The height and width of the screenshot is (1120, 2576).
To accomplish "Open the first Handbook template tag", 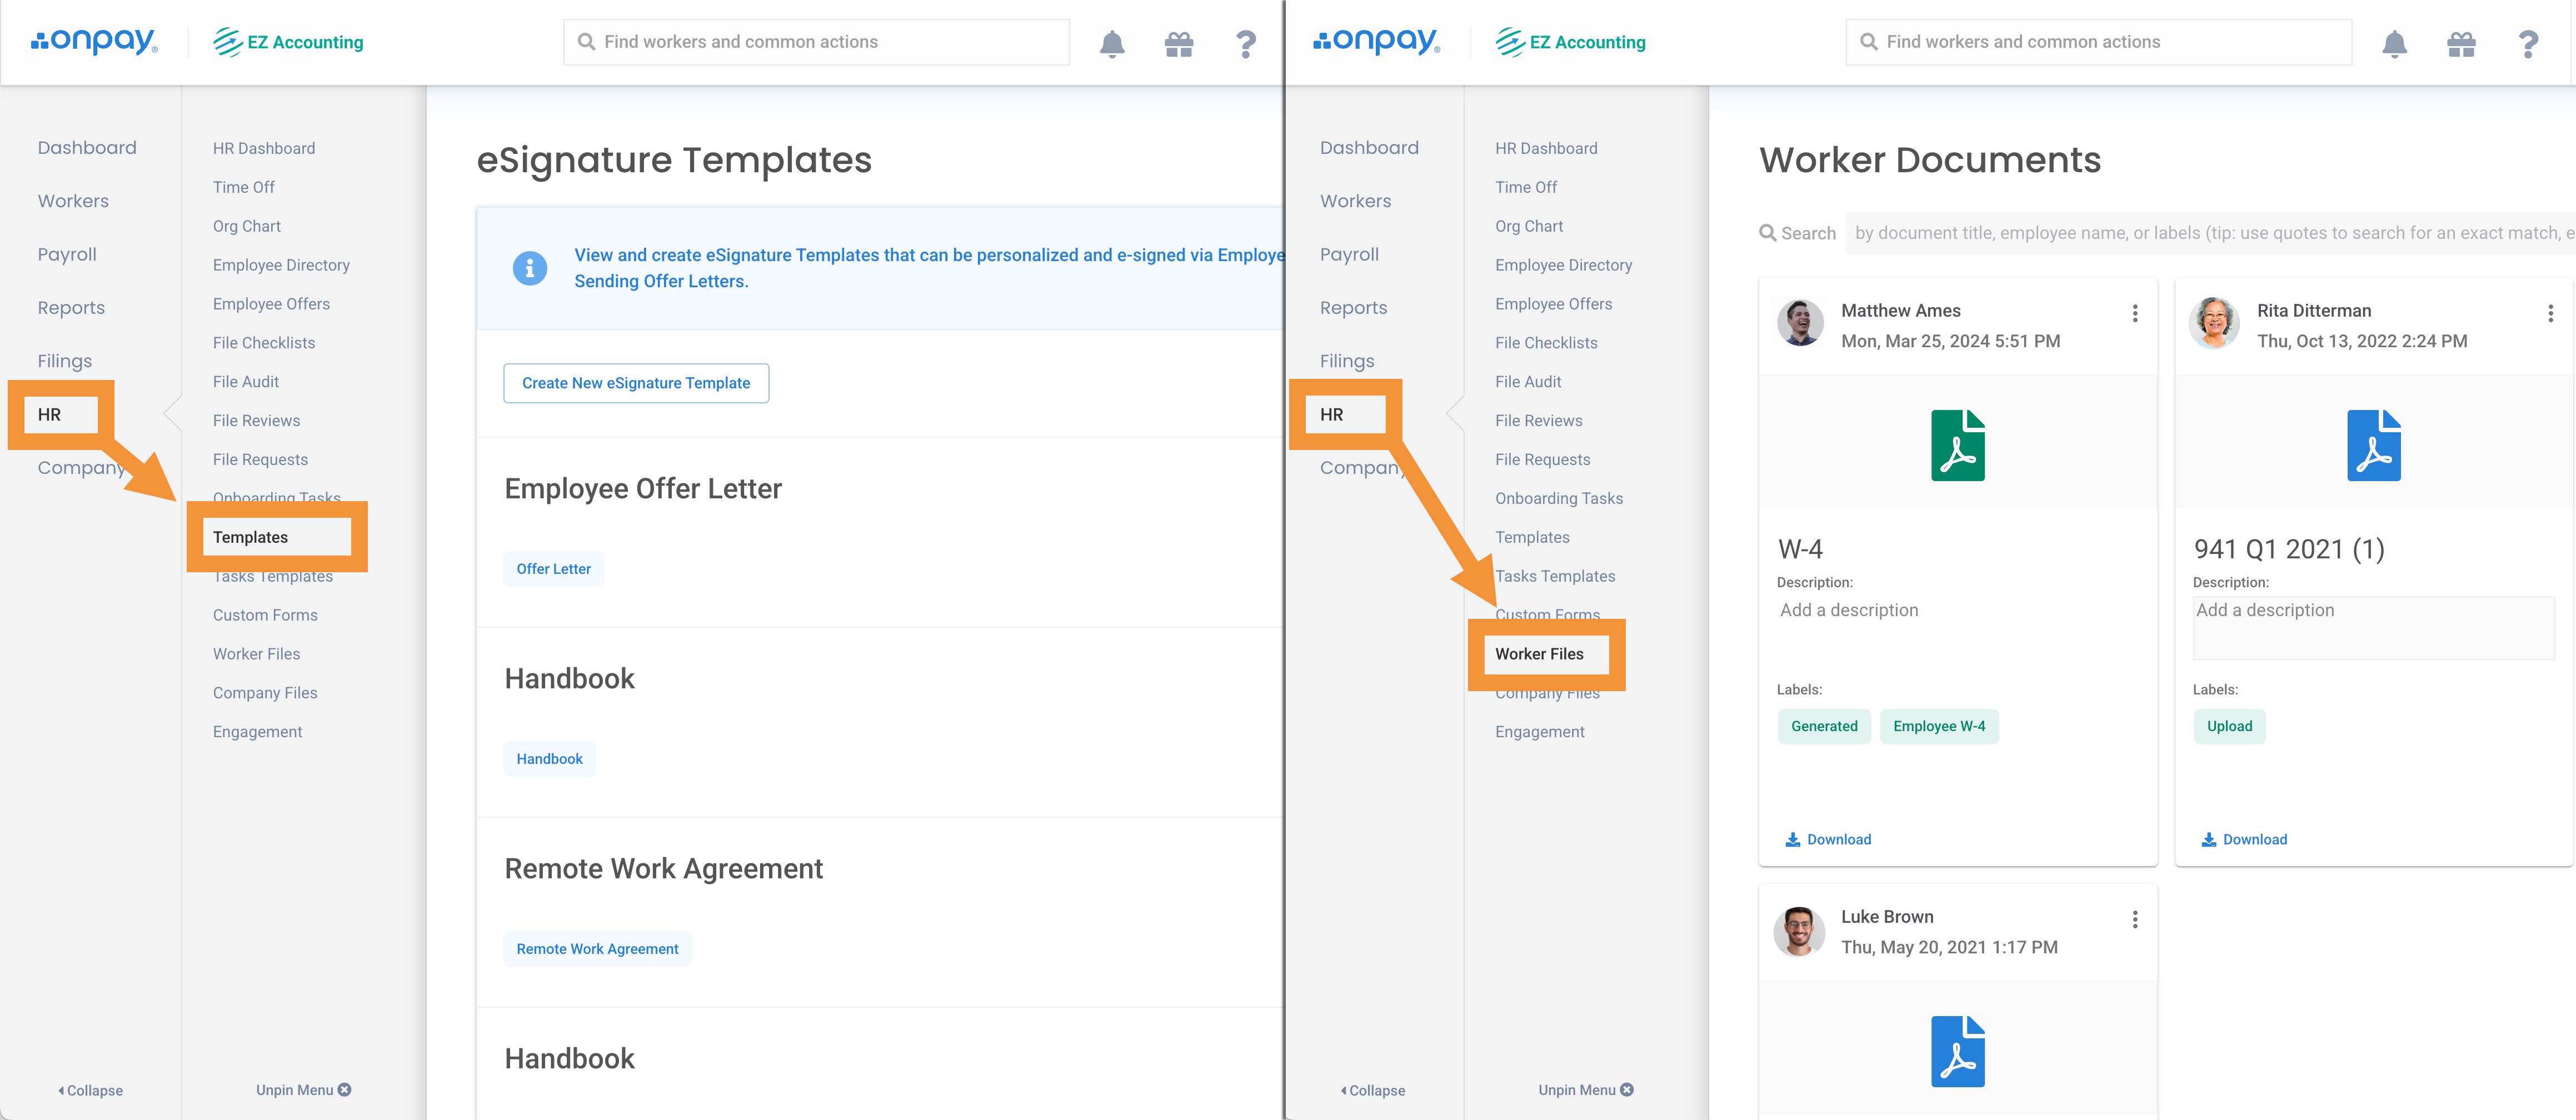I will [549, 759].
